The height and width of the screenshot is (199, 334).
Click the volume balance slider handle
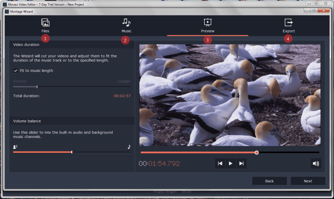tap(72, 152)
